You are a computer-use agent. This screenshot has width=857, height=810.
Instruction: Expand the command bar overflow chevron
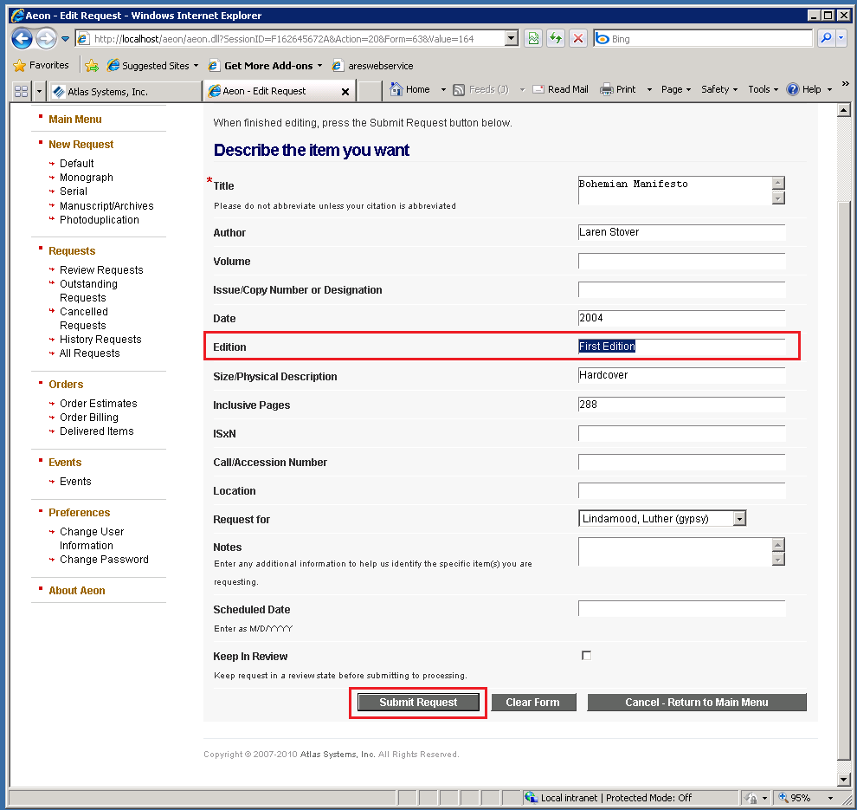tap(845, 84)
